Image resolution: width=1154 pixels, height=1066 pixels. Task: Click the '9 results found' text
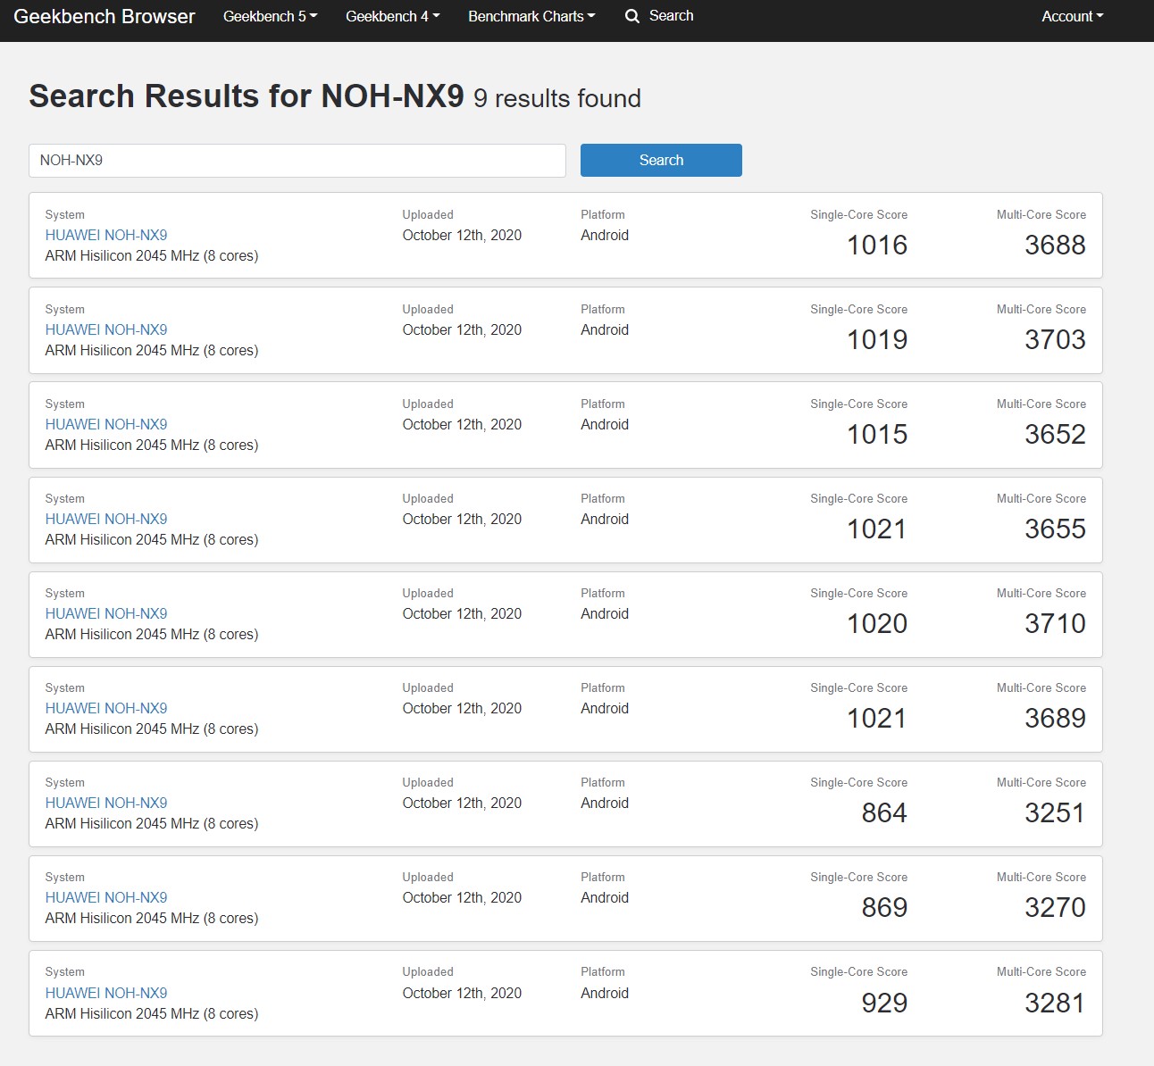[557, 98]
